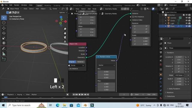This screenshot has width=192, height=108.
Task: Collapse the Random Value node
Action: (98, 57)
